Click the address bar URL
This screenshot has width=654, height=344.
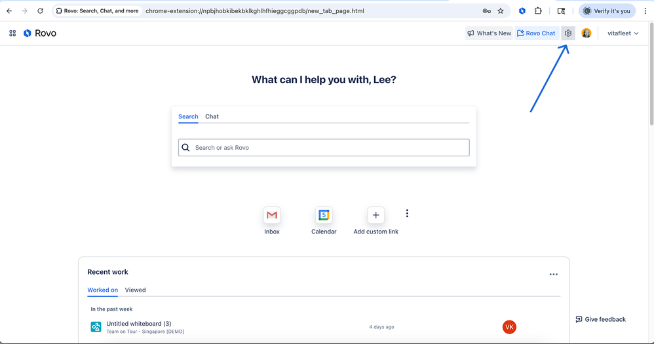pyautogui.click(x=254, y=11)
